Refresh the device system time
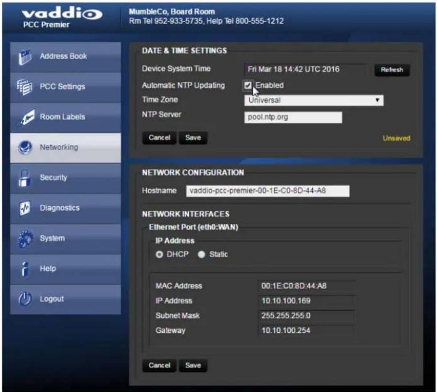The height and width of the screenshot is (392, 437). 392,70
